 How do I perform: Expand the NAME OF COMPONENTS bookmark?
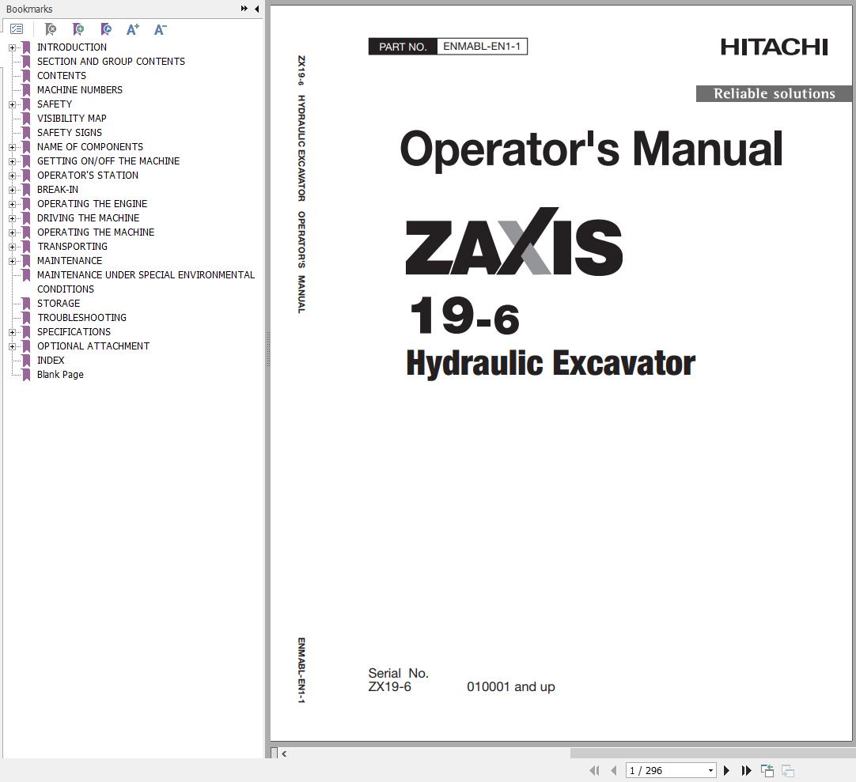pyautogui.click(x=12, y=147)
